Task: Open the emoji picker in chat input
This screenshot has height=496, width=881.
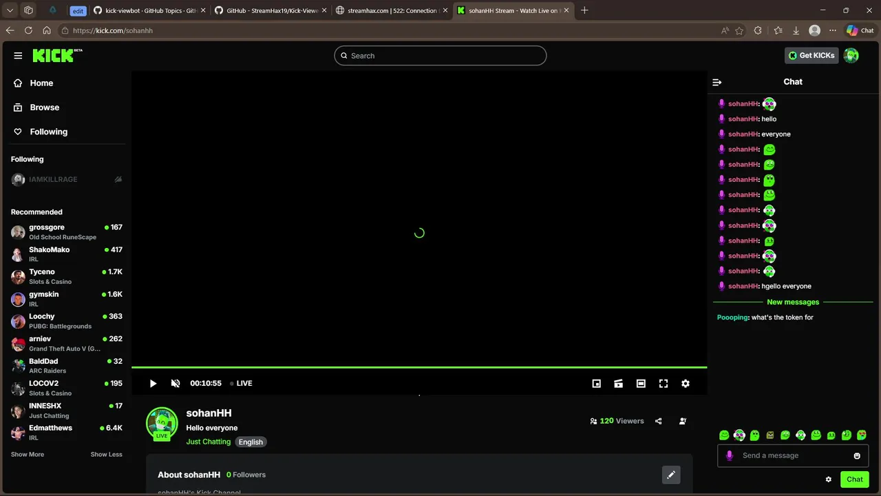Action: [857, 455]
